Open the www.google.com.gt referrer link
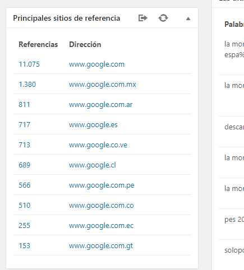 tap(101, 246)
